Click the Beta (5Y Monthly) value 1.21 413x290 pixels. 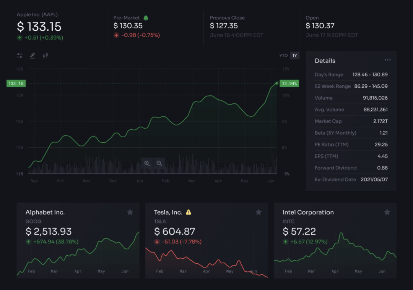[384, 133]
